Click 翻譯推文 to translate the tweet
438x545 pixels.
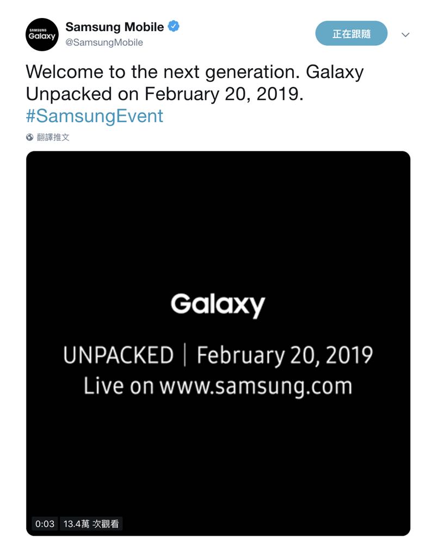[53, 137]
